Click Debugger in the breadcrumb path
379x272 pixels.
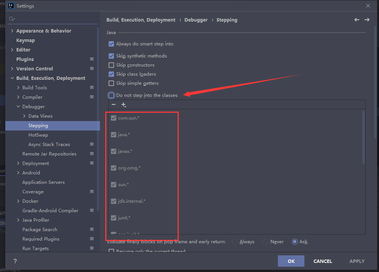(196, 20)
